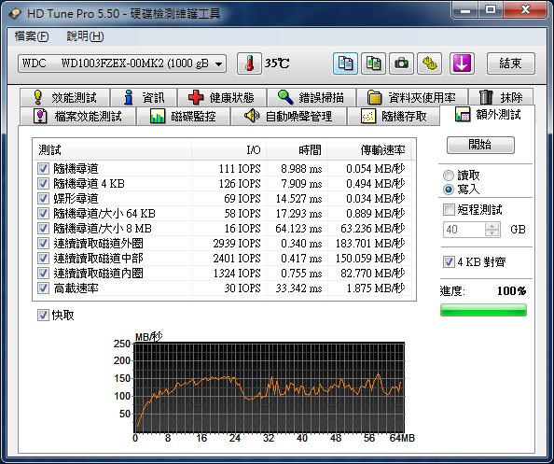Click the 時間 column header

[x=298, y=150]
